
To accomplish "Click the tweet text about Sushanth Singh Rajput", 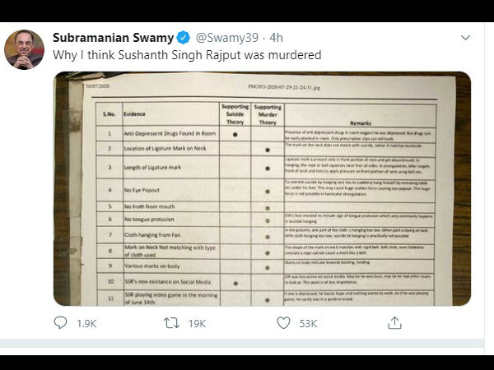I will pos(187,55).
